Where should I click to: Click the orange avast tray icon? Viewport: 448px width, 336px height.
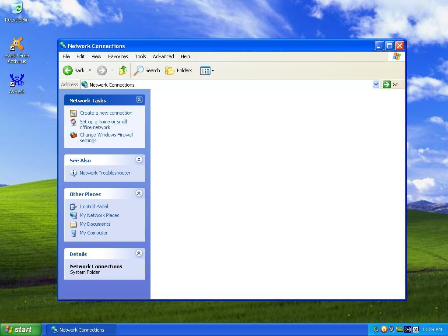tap(384, 329)
